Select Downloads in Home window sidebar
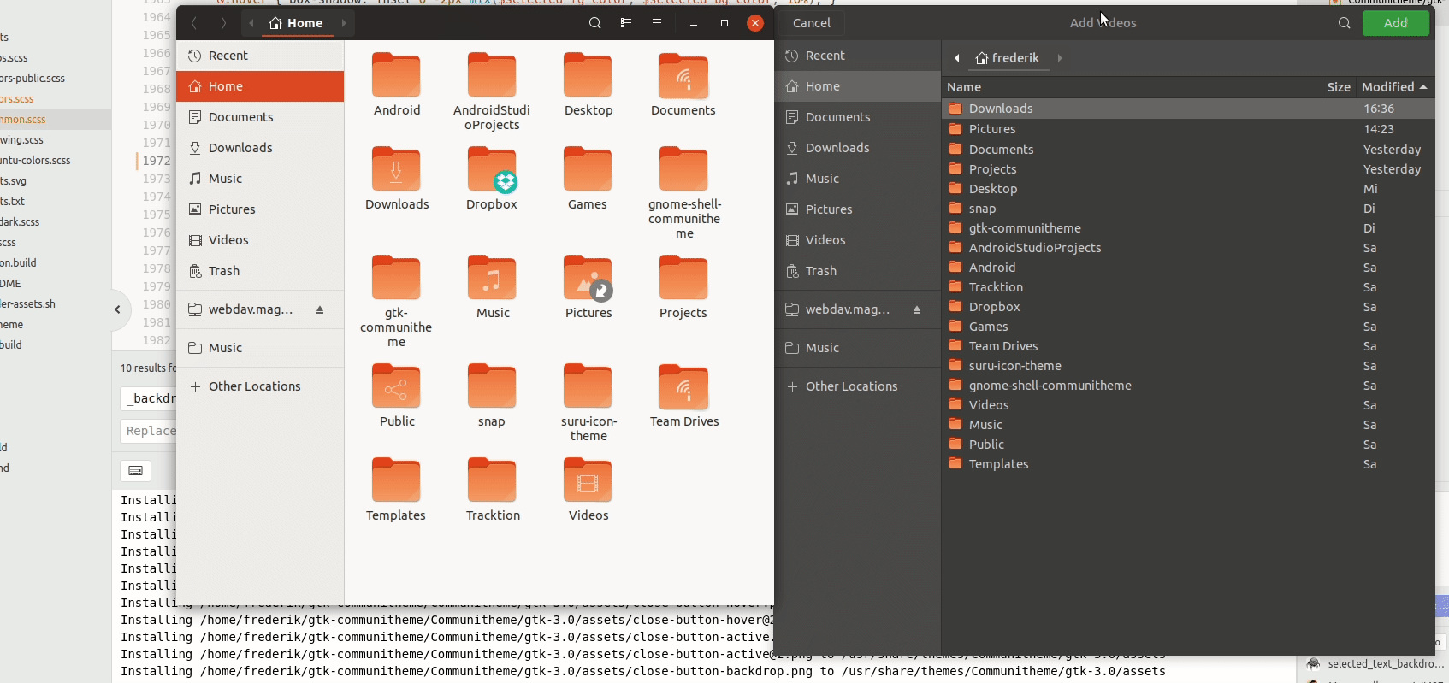Viewport: 1449px width, 683px height. click(260, 148)
